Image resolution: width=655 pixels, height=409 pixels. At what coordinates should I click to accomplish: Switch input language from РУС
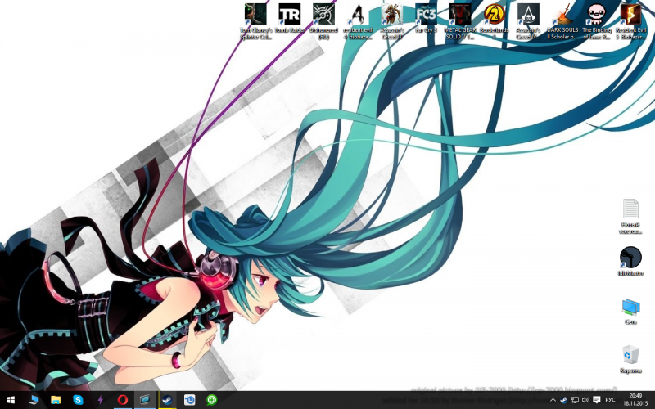[x=610, y=400]
